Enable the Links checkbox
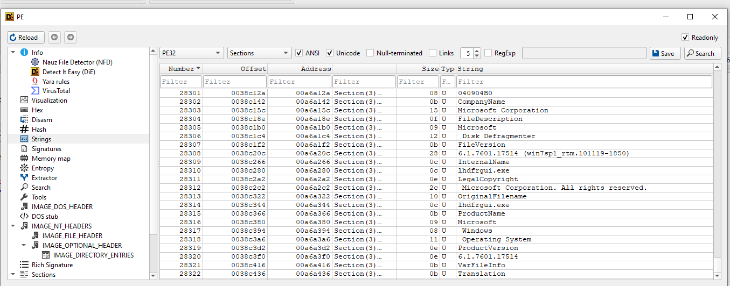Viewport: 730px width, 286px height. click(433, 53)
